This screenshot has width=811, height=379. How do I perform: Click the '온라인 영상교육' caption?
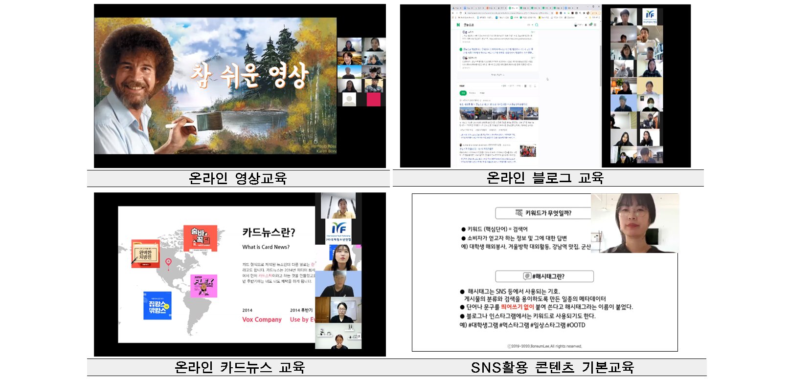[238, 178]
